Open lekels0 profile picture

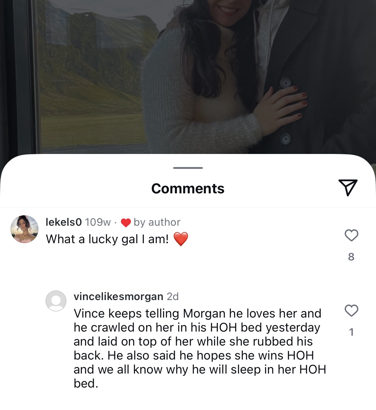click(24, 229)
